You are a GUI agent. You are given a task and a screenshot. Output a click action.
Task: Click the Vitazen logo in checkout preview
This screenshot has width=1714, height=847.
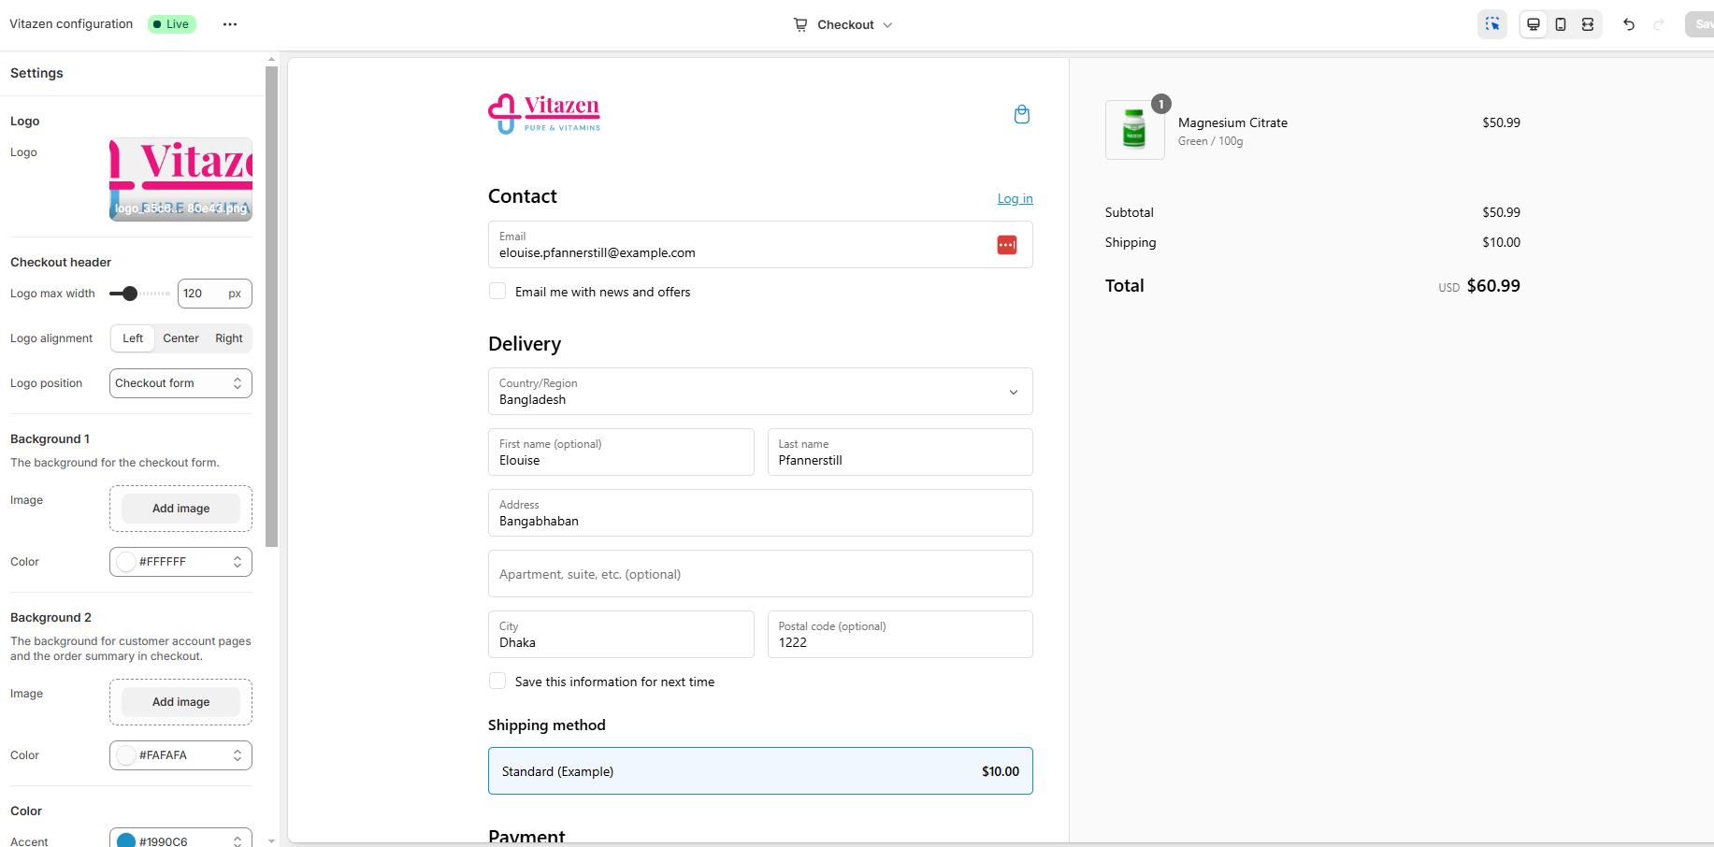[x=544, y=114]
